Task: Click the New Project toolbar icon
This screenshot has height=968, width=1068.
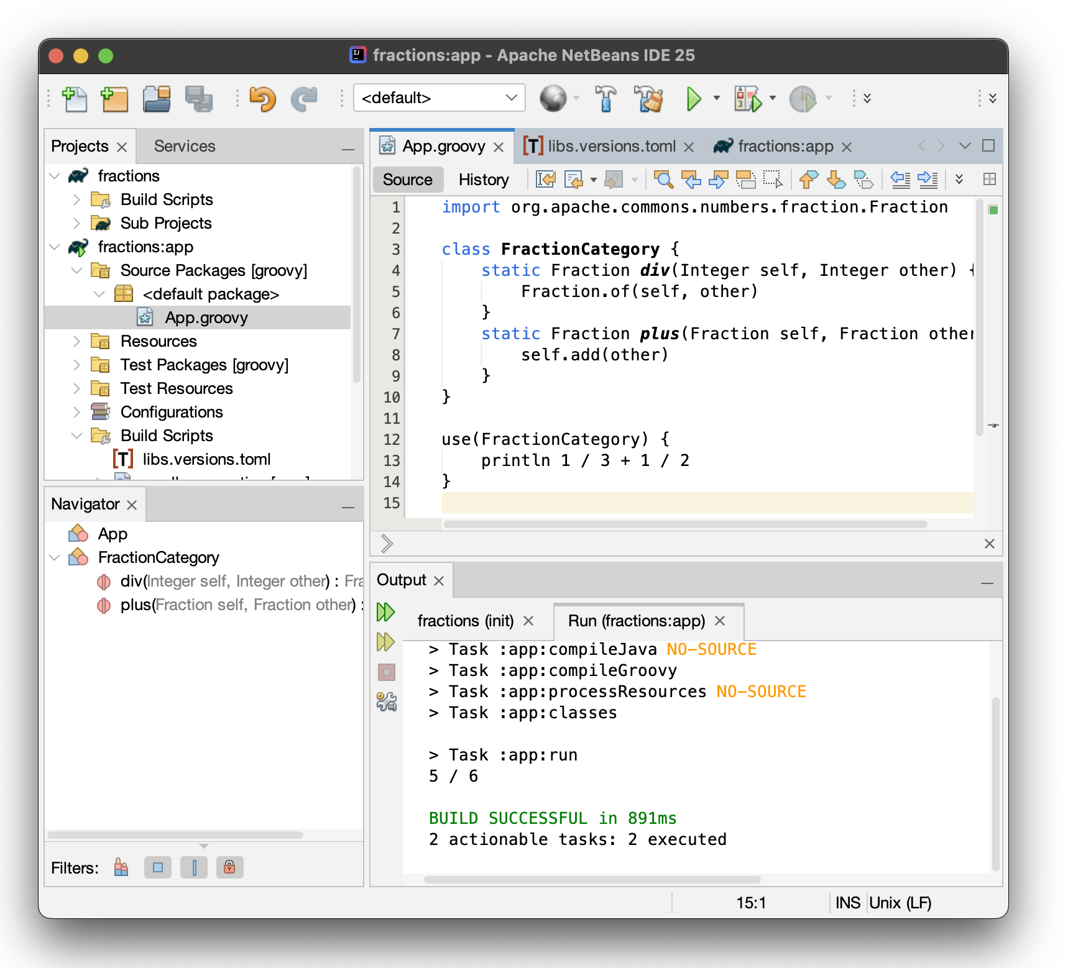Action: click(x=114, y=99)
